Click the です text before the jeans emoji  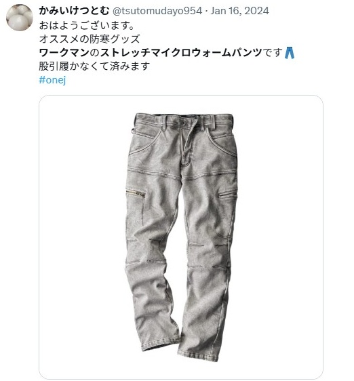(273, 52)
